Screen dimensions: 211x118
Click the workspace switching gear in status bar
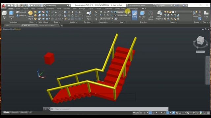[x=188, y=113]
